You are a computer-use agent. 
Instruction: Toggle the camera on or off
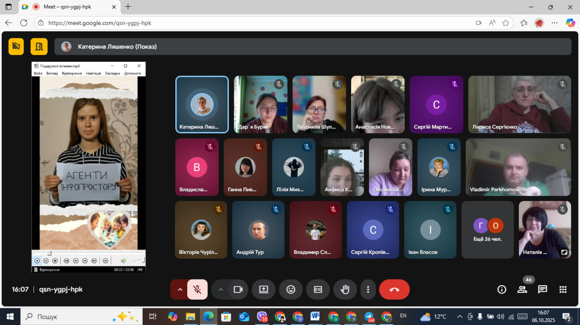click(x=238, y=290)
